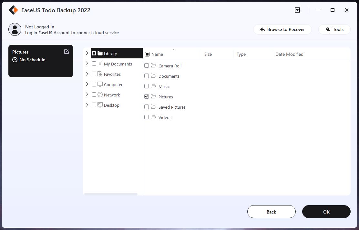The height and width of the screenshot is (230, 359).
Task: Click the Back button
Action: [x=271, y=212]
